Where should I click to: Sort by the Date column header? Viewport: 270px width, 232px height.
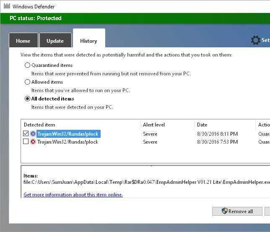[202, 125]
